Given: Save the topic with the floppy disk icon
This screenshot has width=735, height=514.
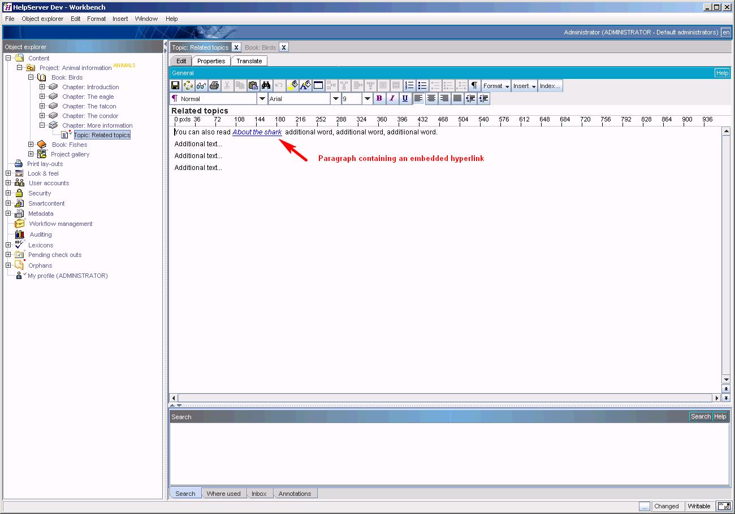Looking at the screenshot, I should 175,86.
